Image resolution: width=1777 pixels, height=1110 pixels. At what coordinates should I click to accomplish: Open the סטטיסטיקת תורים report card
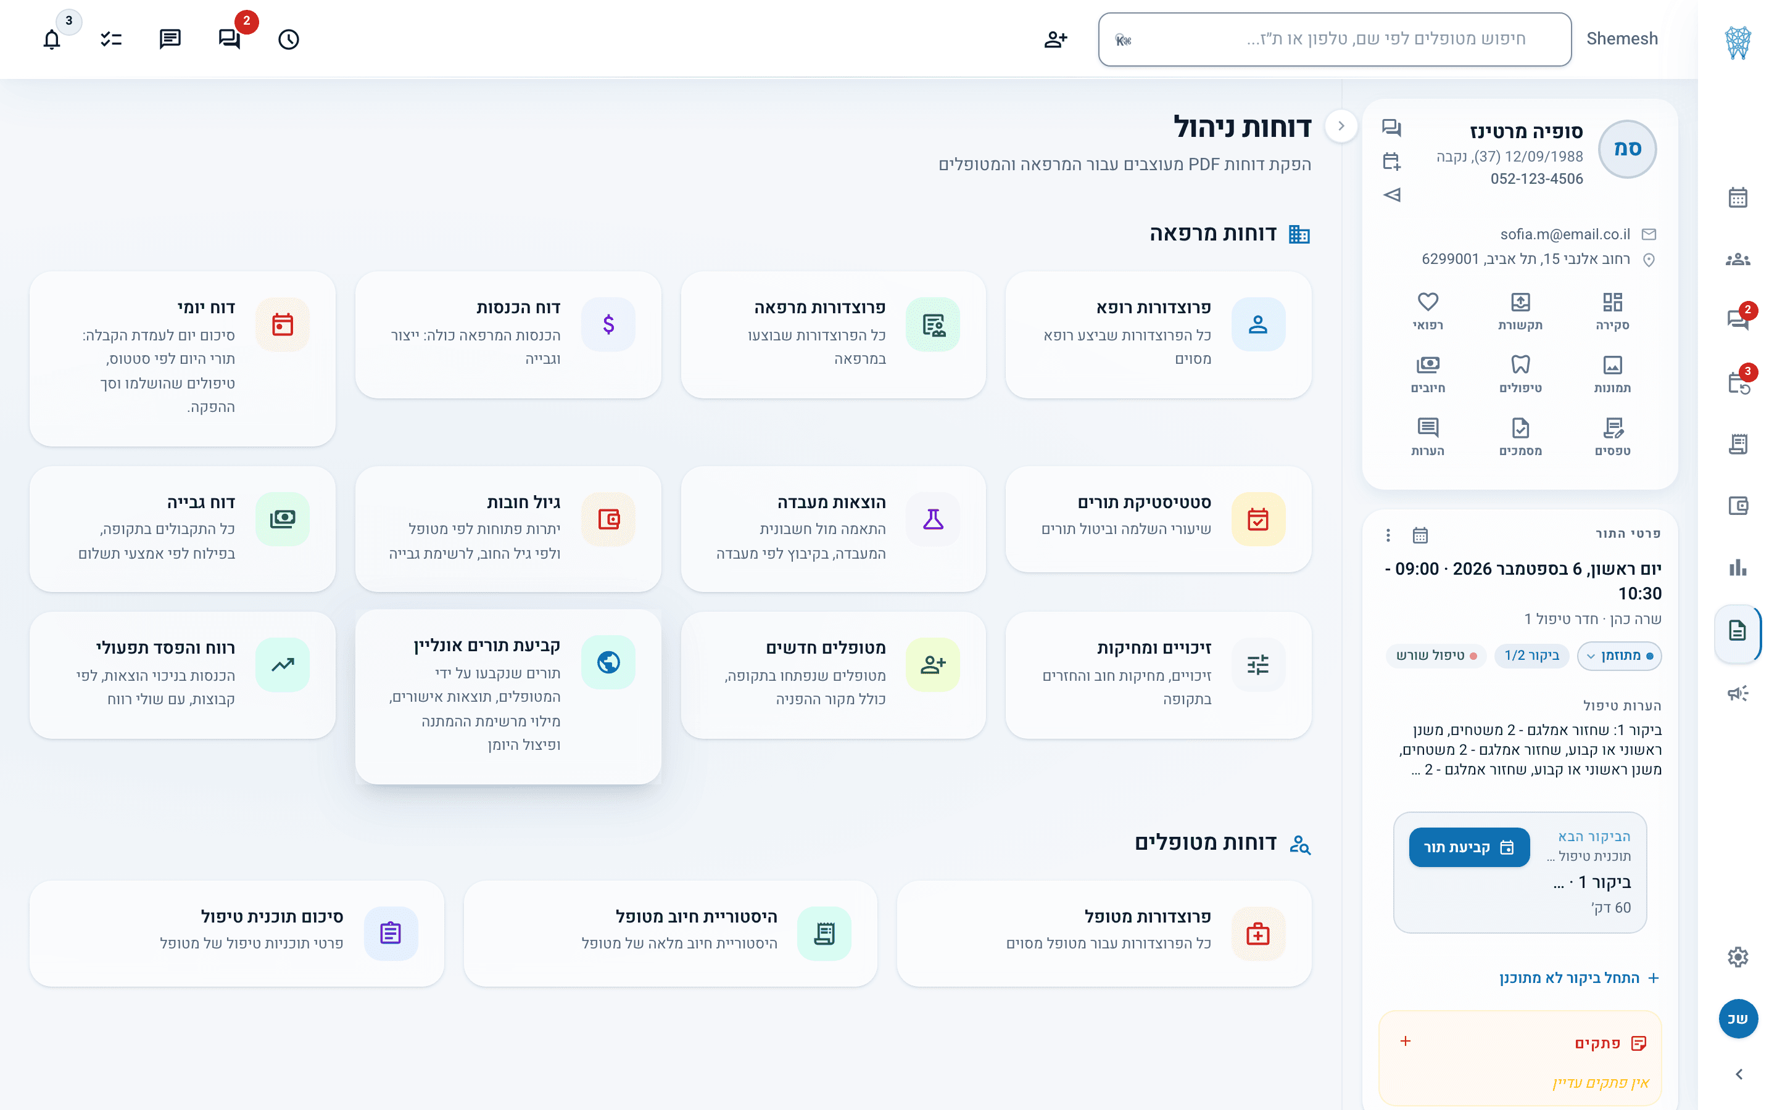(x=1159, y=519)
